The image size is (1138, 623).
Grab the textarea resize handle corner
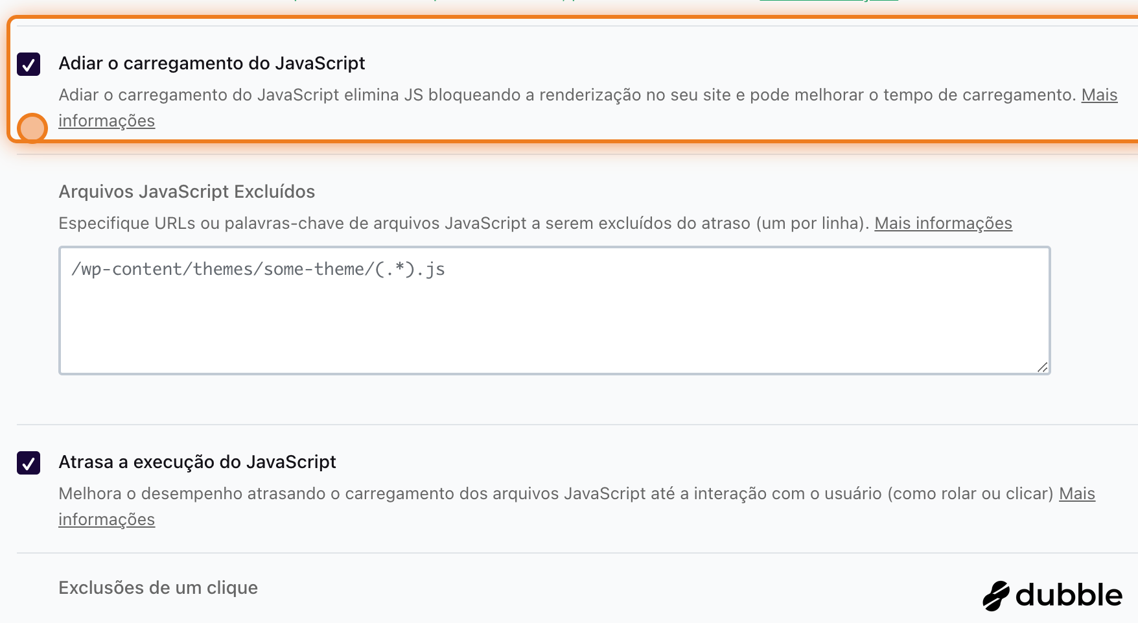point(1042,367)
